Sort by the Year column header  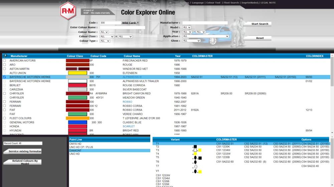pyautogui.click(x=178, y=56)
